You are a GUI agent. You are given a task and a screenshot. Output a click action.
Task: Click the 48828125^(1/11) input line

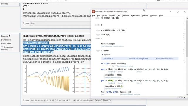point(110,18)
